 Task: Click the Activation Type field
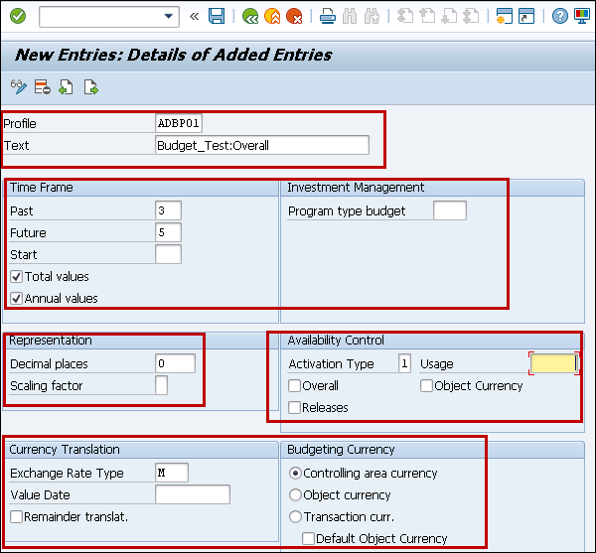[404, 363]
